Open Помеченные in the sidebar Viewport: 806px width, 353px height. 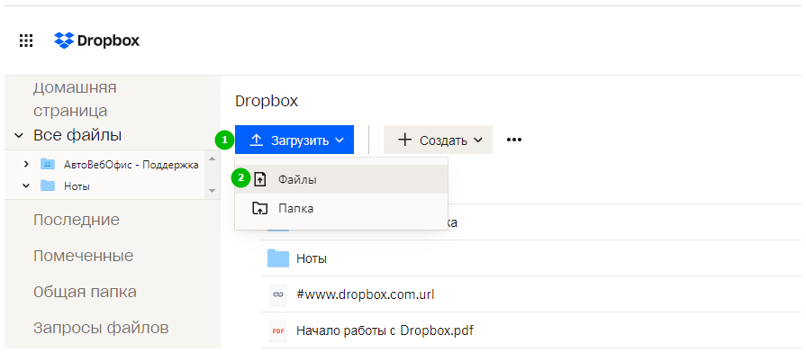coord(83,256)
